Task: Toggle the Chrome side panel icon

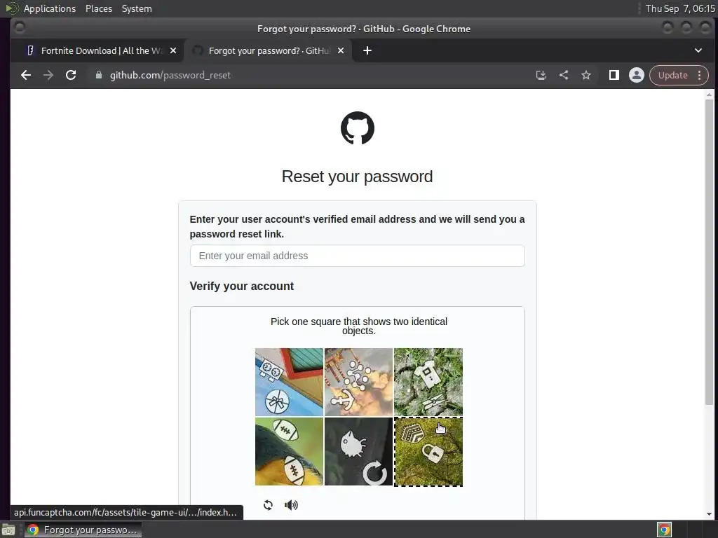Action: tap(614, 75)
